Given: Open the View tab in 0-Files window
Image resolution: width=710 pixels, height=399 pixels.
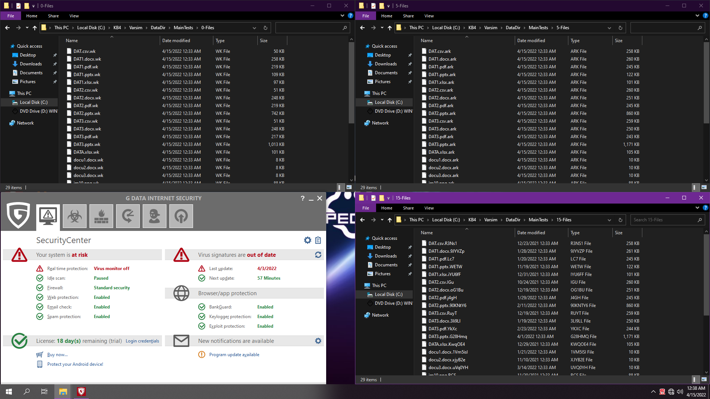Looking at the screenshot, I should (x=74, y=16).
